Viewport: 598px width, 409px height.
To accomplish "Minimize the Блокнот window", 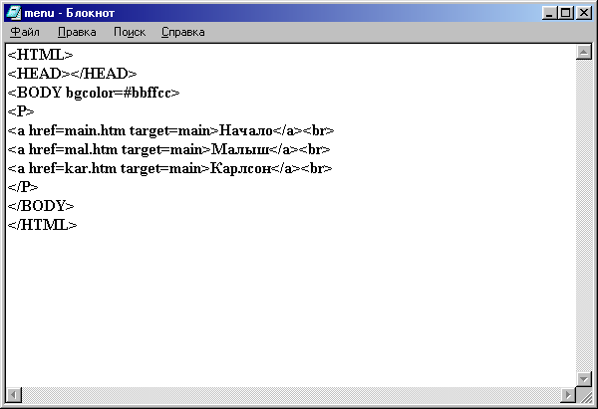I will pyautogui.click(x=549, y=13).
